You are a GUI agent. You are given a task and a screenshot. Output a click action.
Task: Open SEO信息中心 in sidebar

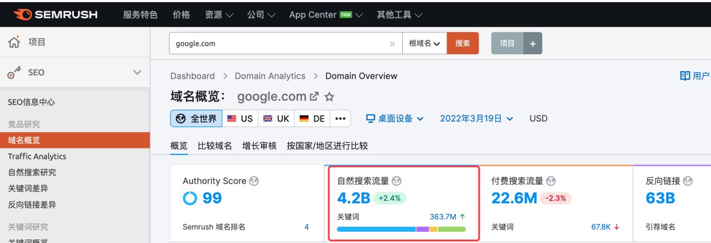click(x=31, y=102)
